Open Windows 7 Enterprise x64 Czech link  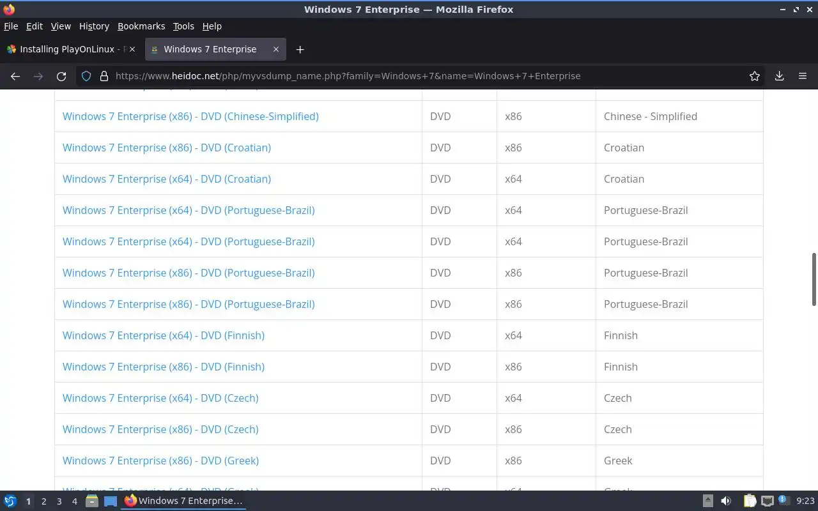tap(160, 398)
